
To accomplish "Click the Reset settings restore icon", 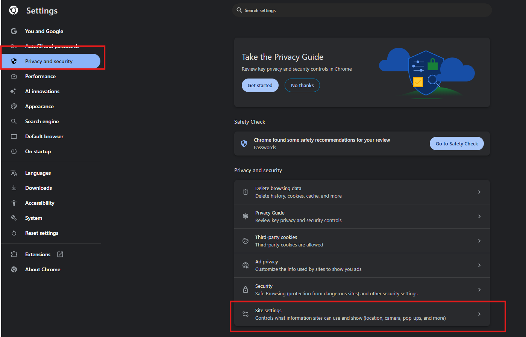I will (x=14, y=233).
